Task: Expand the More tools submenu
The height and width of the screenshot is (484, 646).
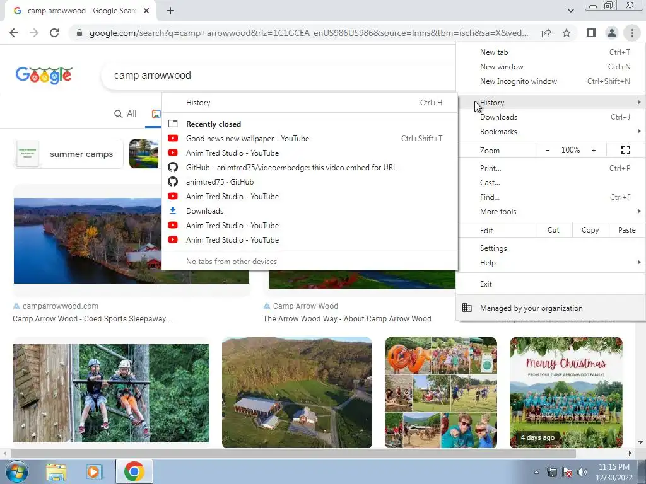Action: pyautogui.click(x=551, y=212)
